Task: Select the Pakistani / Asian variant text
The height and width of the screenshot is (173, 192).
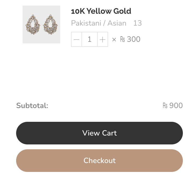Action: click(99, 23)
